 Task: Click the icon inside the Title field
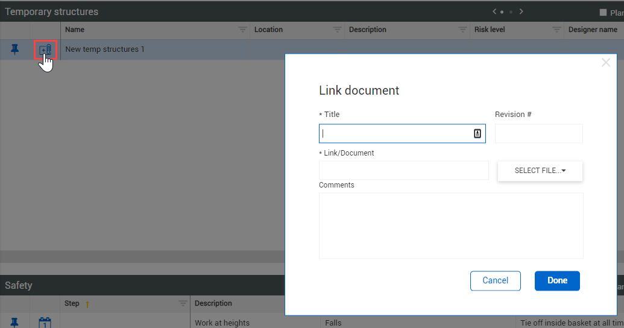tap(477, 134)
